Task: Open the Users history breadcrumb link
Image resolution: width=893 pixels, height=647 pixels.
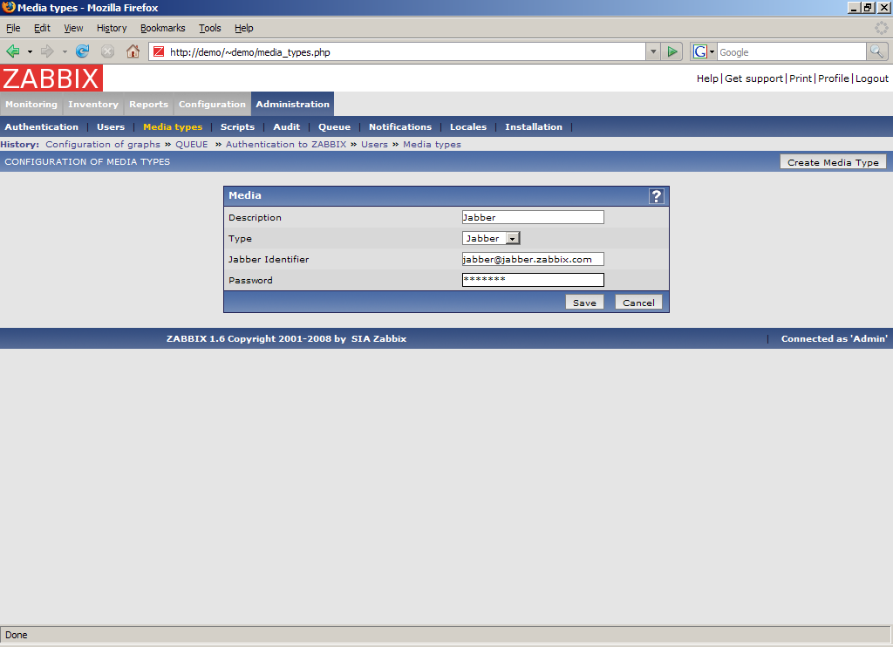Action: click(x=374, y=145)
